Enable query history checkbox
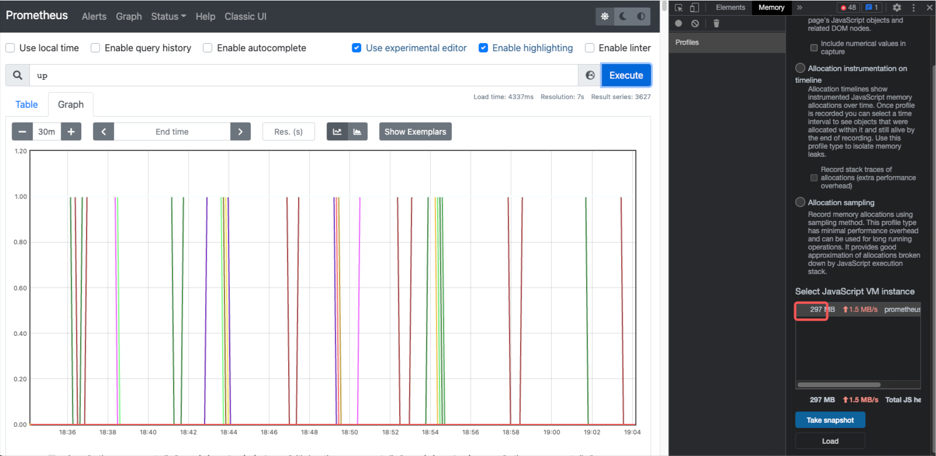This screenshot has height=456, width=936. pos(95,48)
